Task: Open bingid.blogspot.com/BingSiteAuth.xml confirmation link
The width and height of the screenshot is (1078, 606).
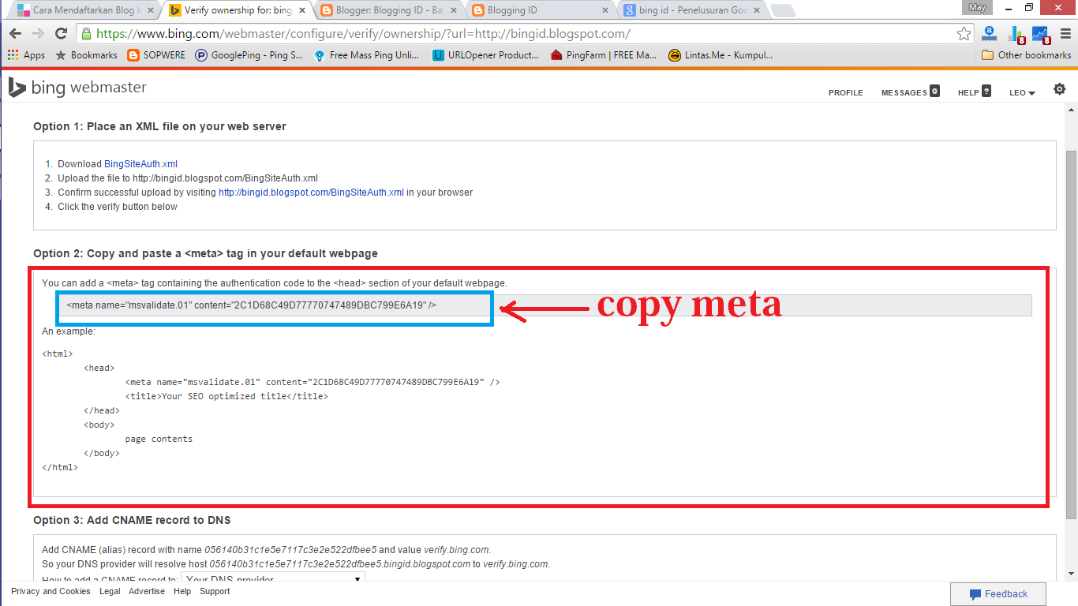Action: point(311,193)
